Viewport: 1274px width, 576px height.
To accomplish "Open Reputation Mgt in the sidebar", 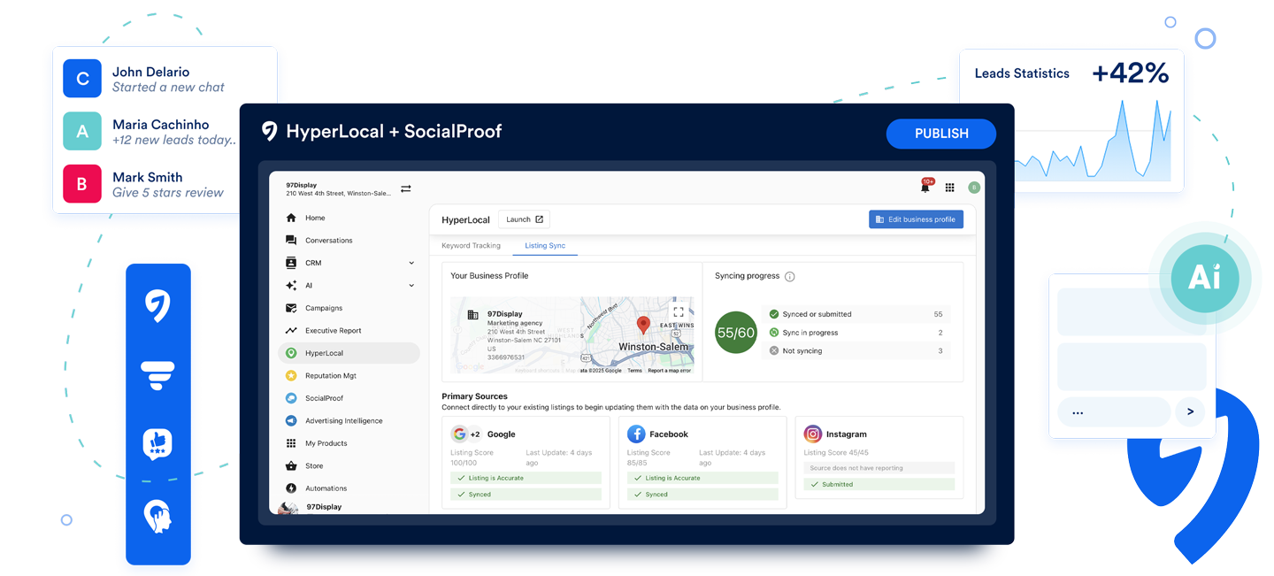I will [330, 376].
